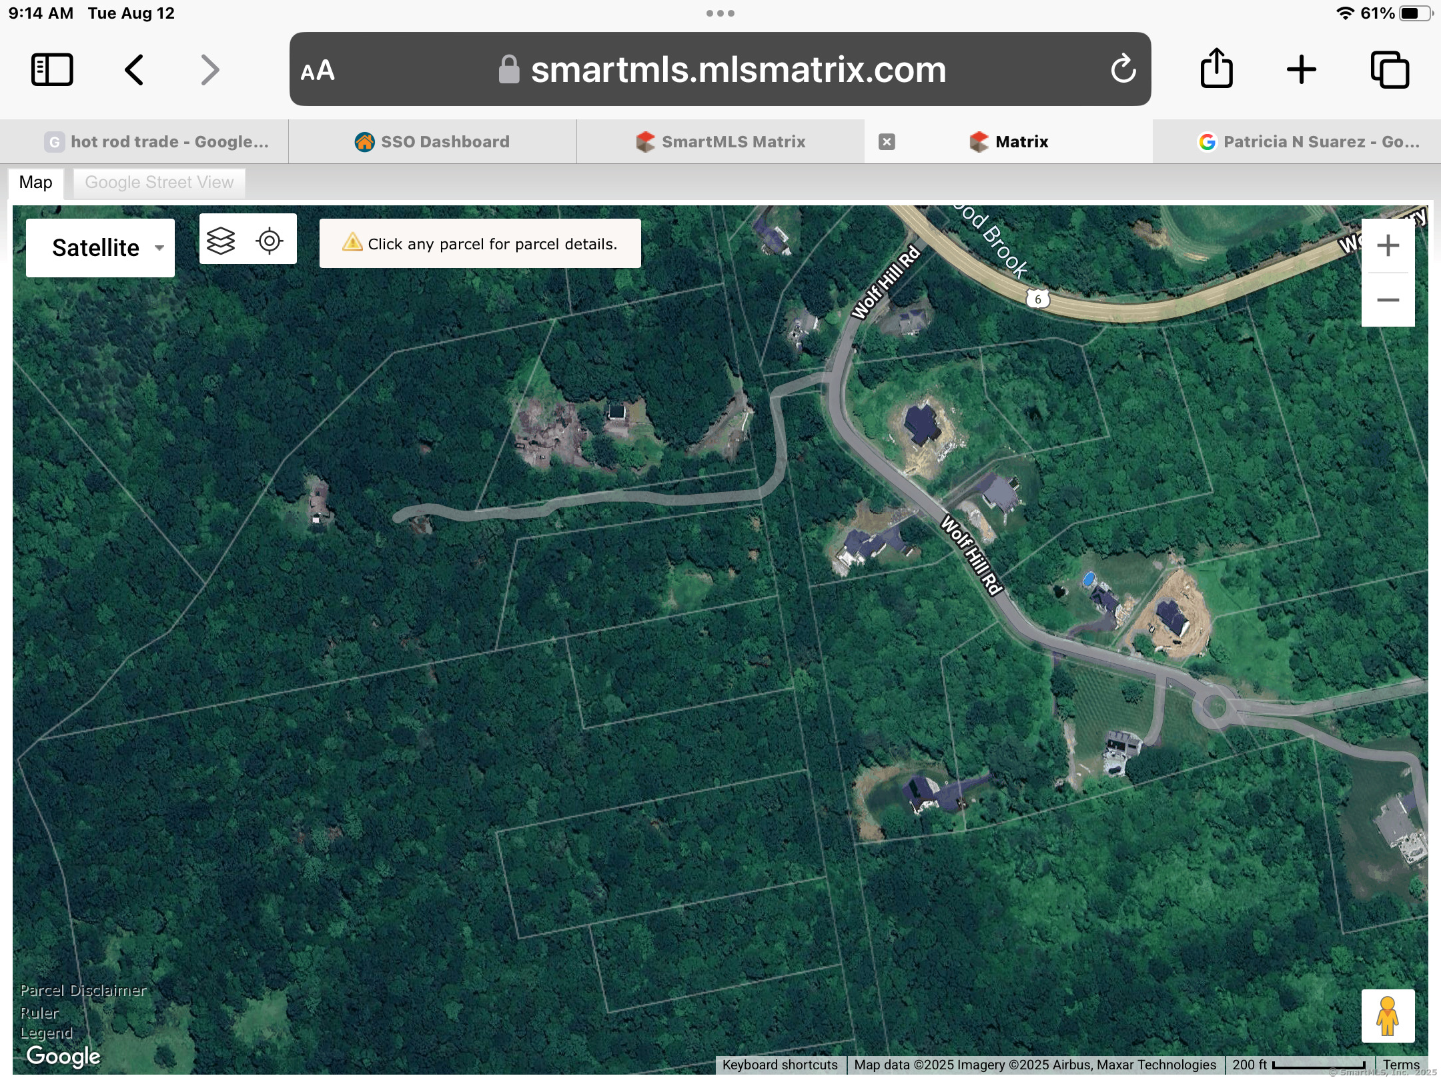Click the Parcel Disclaimer link

click(x=83, y=990)
